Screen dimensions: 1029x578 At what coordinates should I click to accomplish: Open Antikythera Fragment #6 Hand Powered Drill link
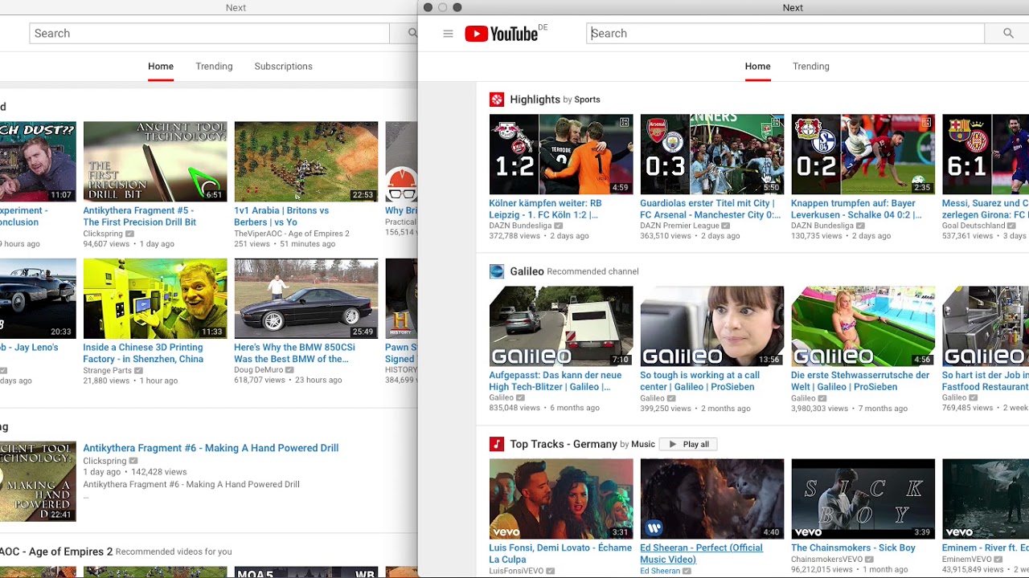[x=211, y=448]
